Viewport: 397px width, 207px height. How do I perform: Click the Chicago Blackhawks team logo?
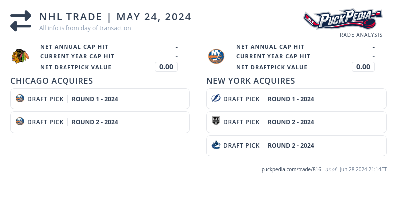click(20, 56)
